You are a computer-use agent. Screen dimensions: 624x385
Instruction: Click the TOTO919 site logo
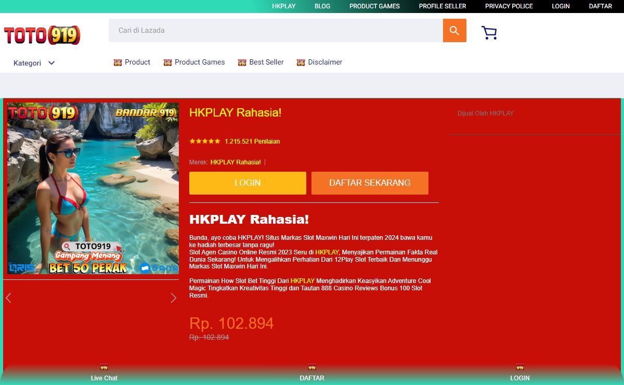[42, 35]
